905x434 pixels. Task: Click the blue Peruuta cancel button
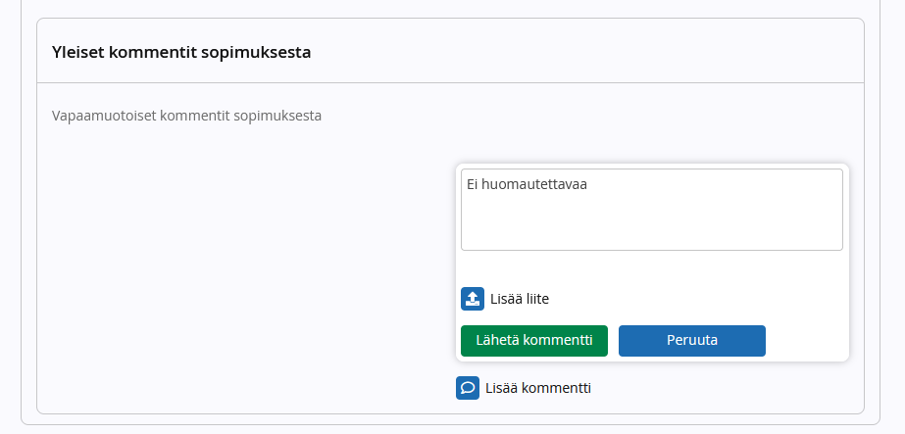click(x=692, y=341)
